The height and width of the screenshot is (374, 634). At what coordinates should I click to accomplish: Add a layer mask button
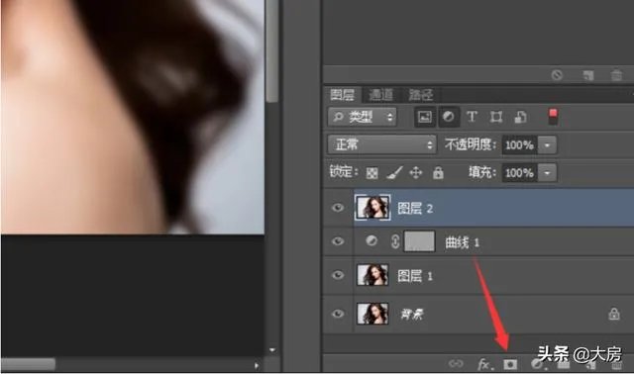[x=510, y=364]
